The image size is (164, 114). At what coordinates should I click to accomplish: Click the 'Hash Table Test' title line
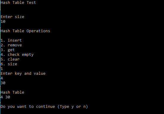(18, 2)
